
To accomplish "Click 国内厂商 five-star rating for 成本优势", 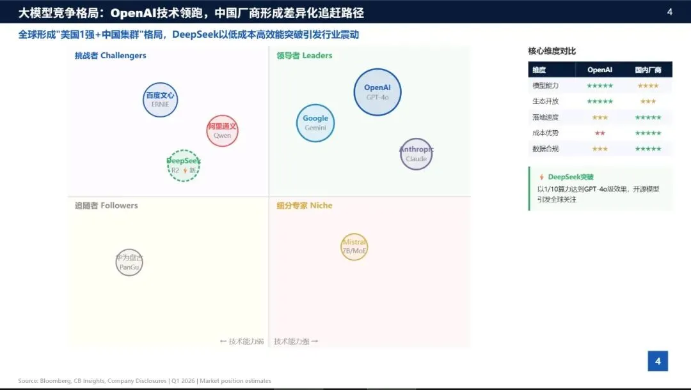I will tap(648, 133).
